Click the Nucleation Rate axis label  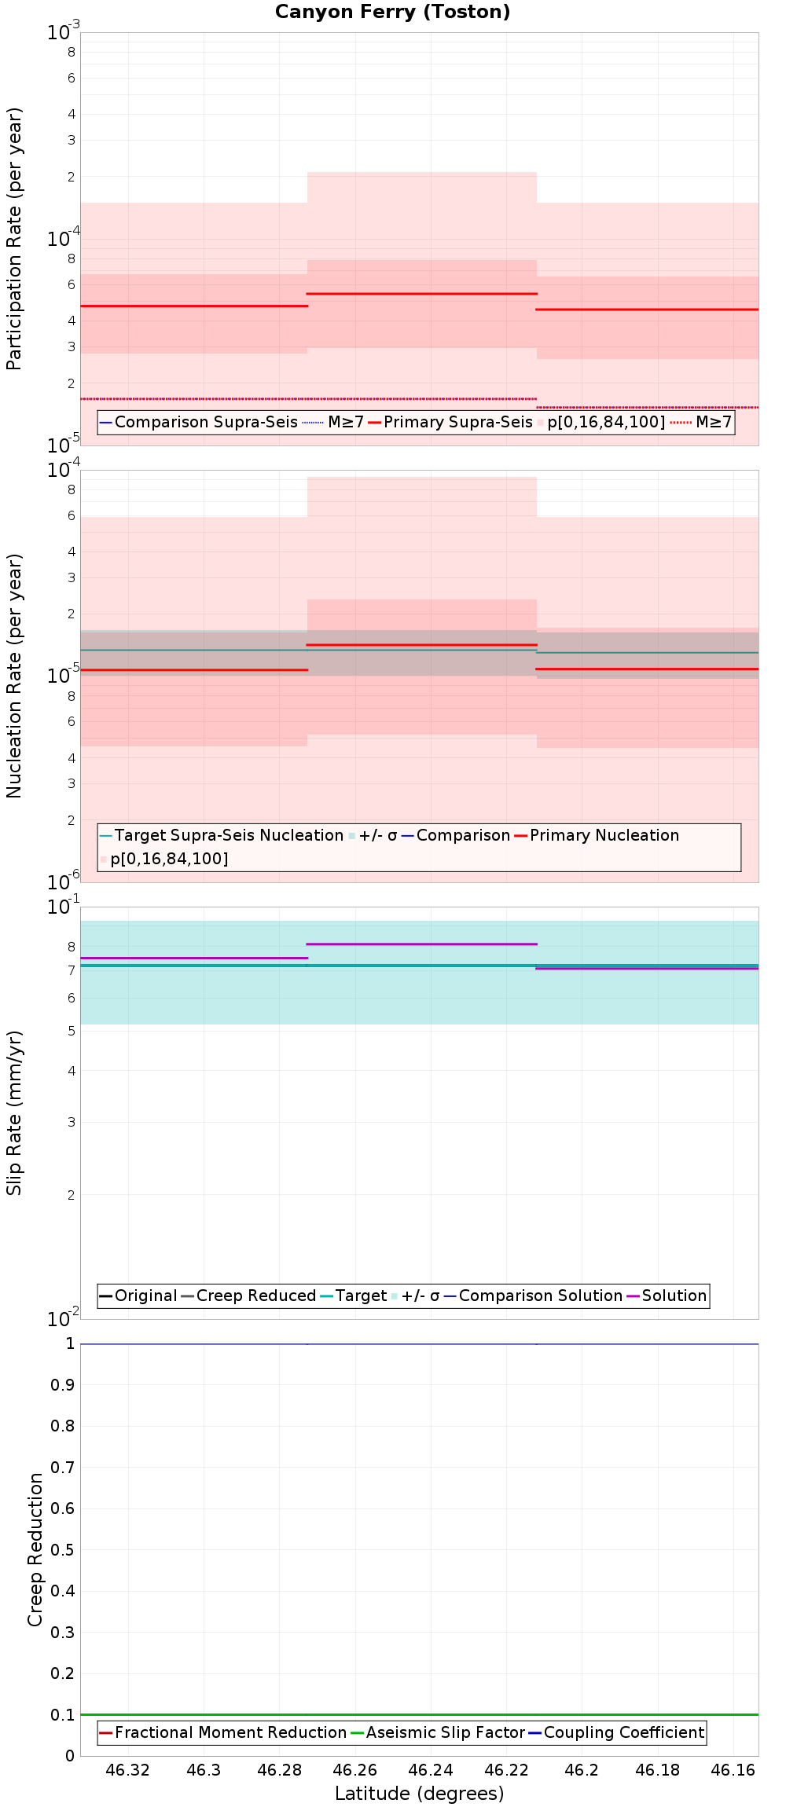click(x=14, y=676)
